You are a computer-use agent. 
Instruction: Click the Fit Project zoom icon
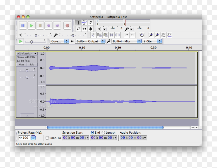169,35
